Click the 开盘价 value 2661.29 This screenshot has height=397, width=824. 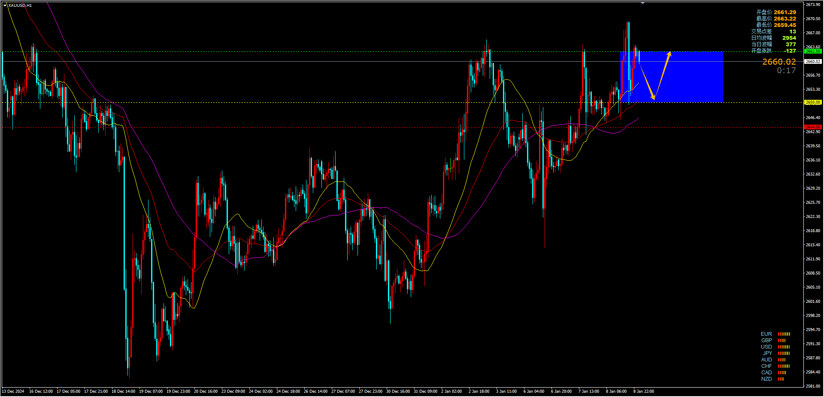coord(785,12)
